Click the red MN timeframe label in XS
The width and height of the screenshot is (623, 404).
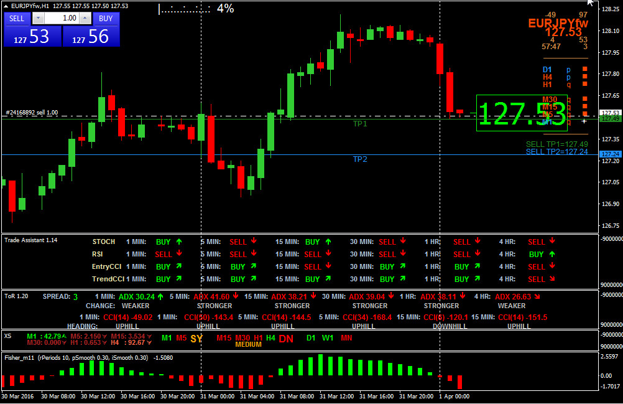(x=346, y=338)
